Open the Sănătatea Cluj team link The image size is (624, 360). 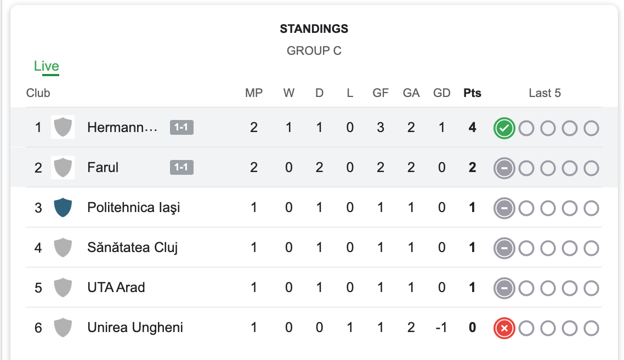(x=133, y=248)
